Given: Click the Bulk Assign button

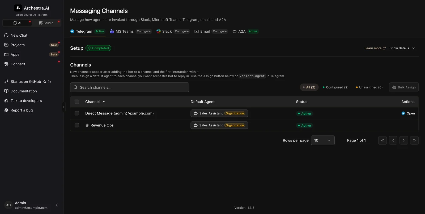Looking at the screenshot, I should pyautogui.click(x=404, y=87).
